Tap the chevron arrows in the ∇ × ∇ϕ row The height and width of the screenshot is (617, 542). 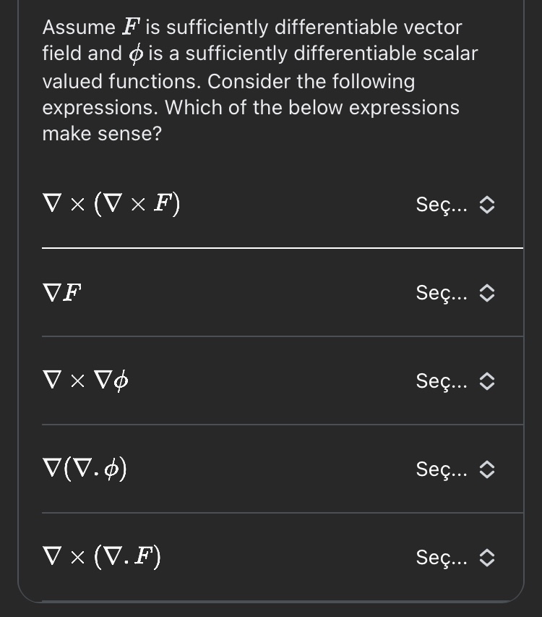[488, 380]
